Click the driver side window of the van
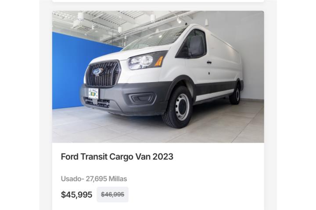This screenshot has height=210, width=316. coord(193,44)
